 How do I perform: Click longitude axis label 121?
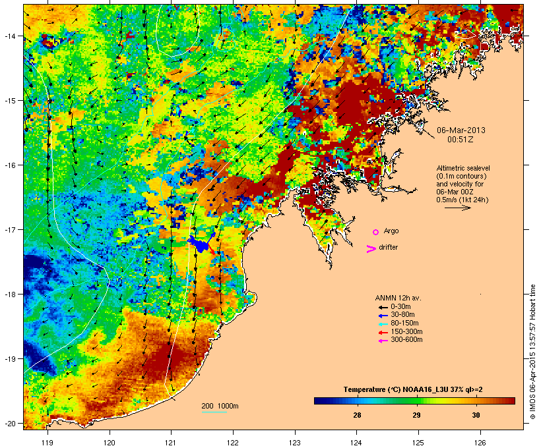[x=171, y=443]
